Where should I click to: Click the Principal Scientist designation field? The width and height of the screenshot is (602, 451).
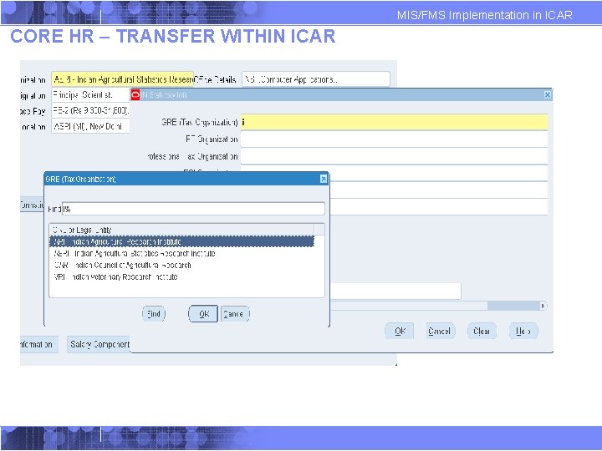click(90, 94)
